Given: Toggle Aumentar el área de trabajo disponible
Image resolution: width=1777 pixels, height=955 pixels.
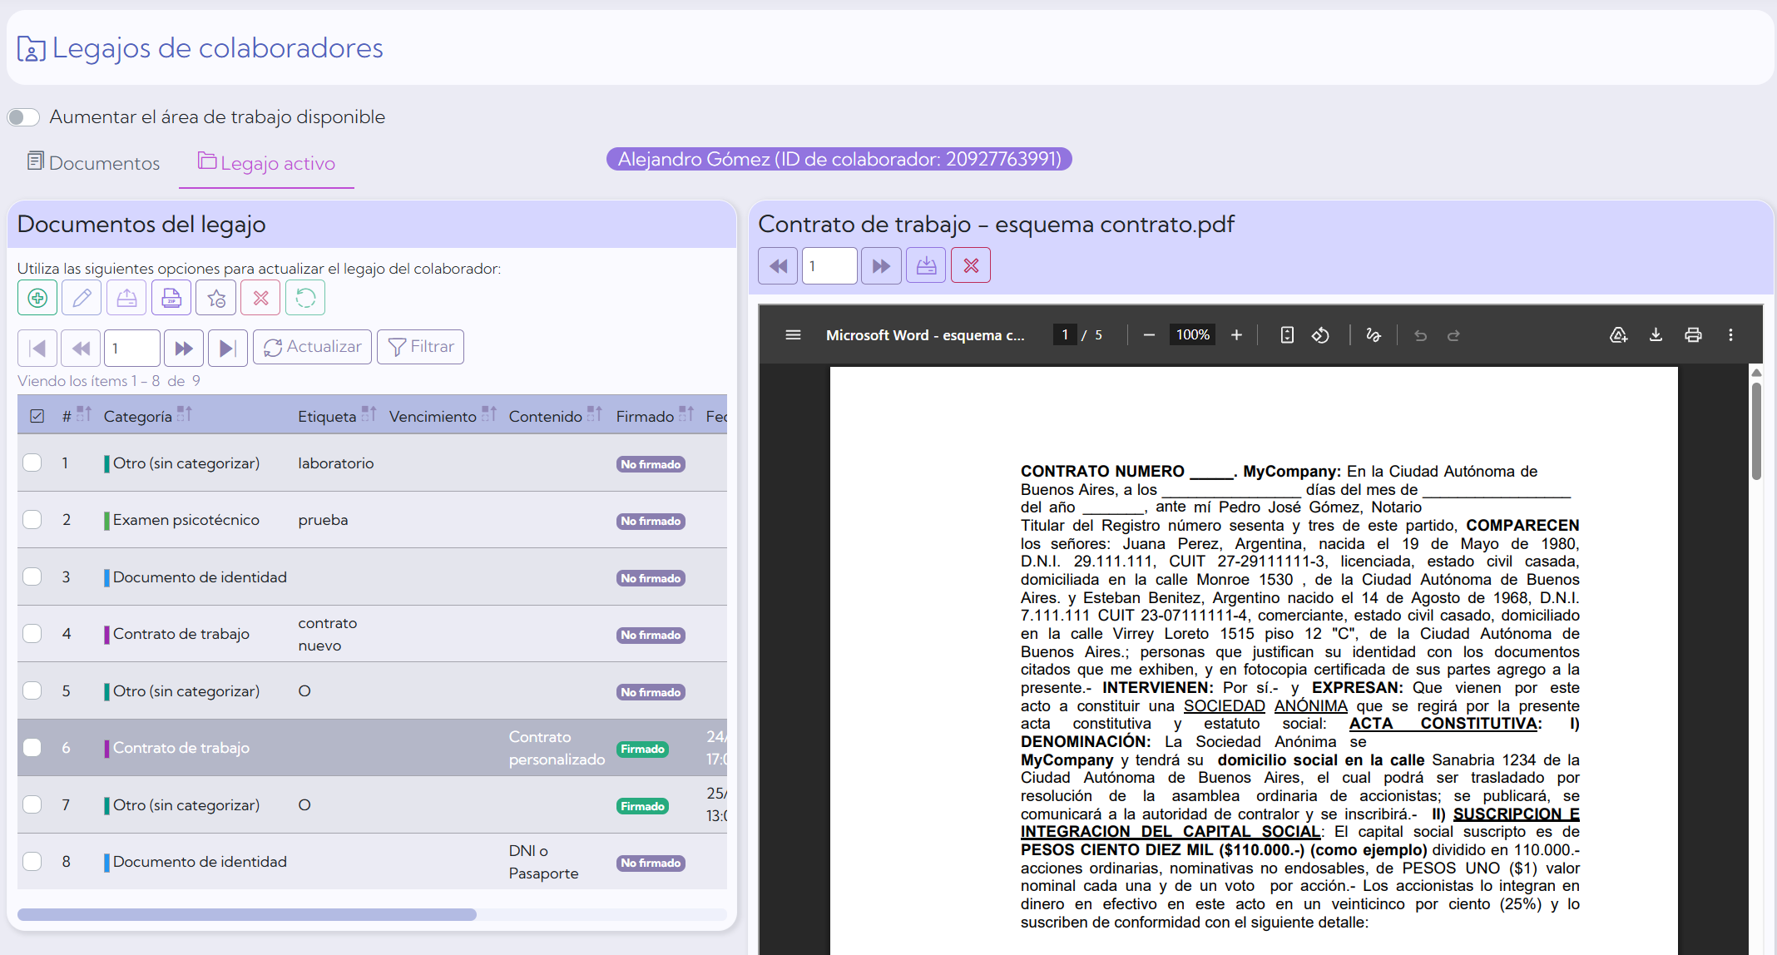Looking at the screenshot, I should (24, 117).
